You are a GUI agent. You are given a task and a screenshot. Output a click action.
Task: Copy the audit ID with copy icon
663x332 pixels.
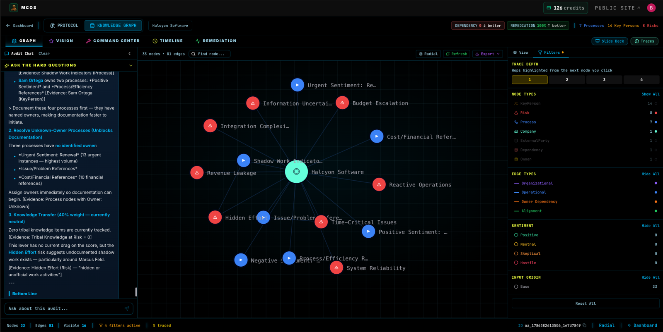click(x=585, y=325)
